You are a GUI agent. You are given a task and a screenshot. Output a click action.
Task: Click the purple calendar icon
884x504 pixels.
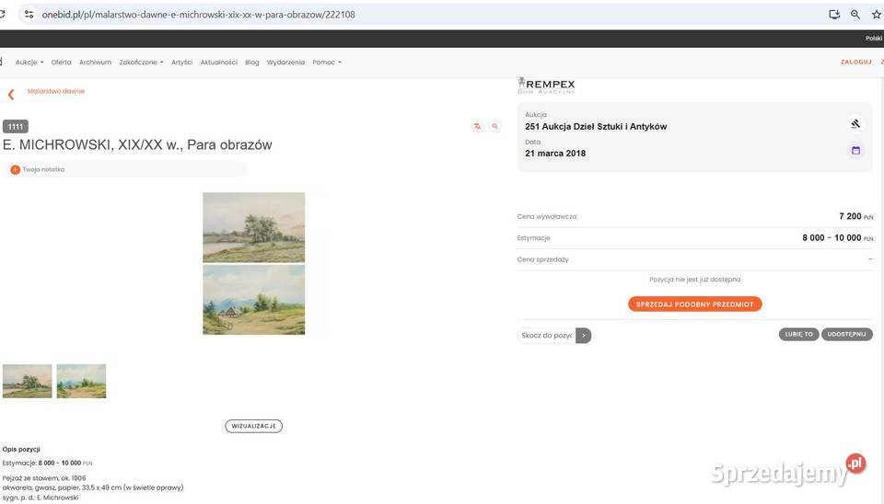pyautogui.click(x=855, y=150)
